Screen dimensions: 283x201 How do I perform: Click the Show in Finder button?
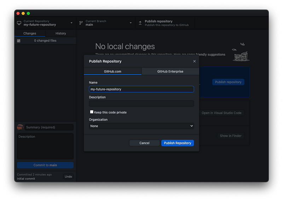pyautogui.click(x=231, y=136)
